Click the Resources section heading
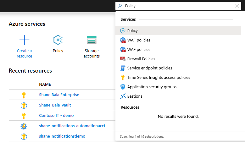Image resolution: width=245 pixels, height=142 pixels. [x=130, y=107]
